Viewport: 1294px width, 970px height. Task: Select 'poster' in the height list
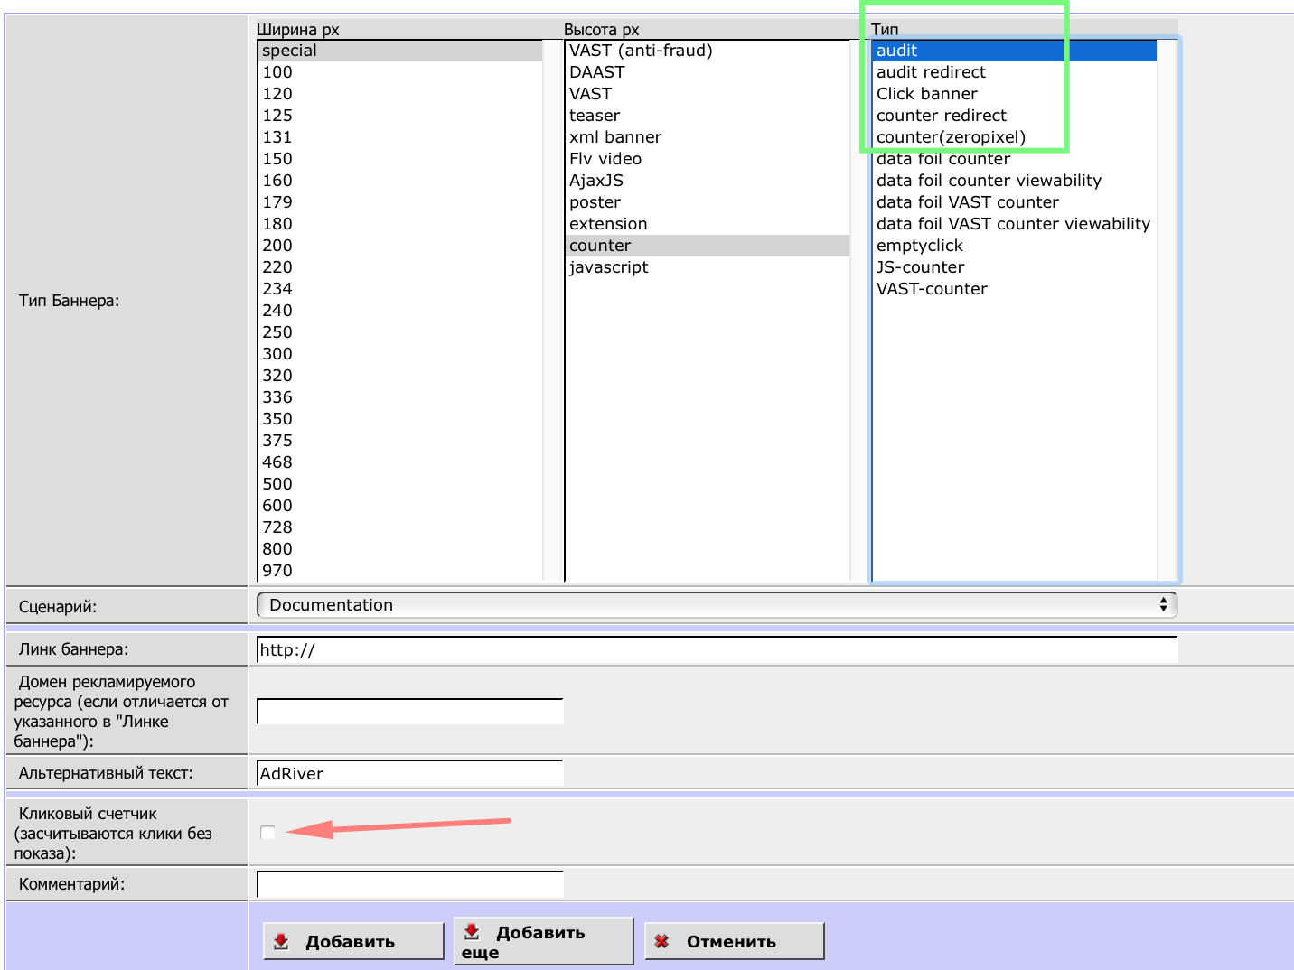pyautogui.click(x=708, y=202)
